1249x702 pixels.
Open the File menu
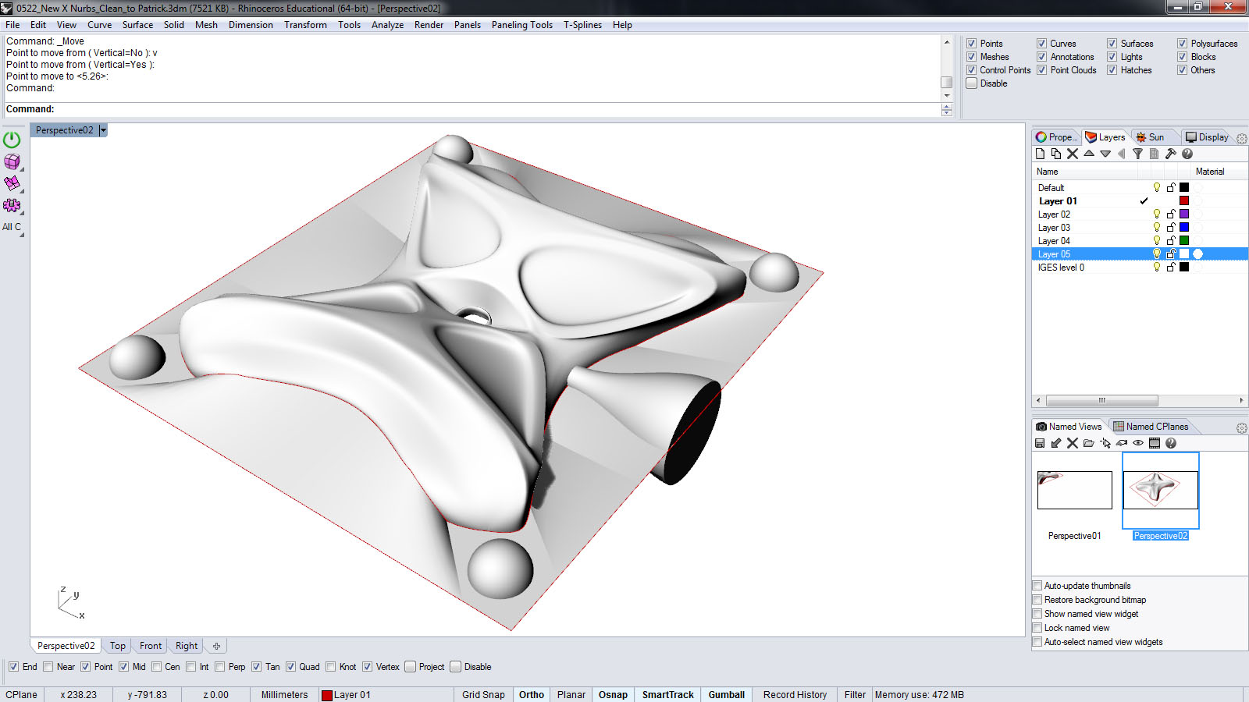coord(12,25)
